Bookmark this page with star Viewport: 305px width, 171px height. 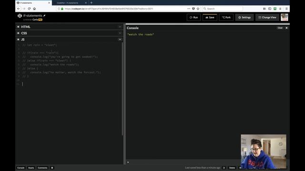198,9
